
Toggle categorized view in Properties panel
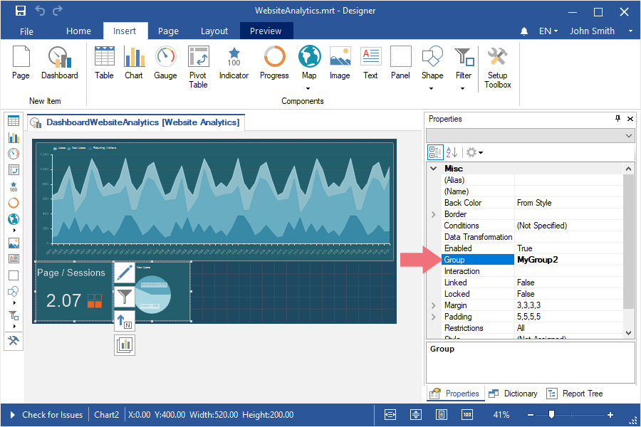pos(434,152)
